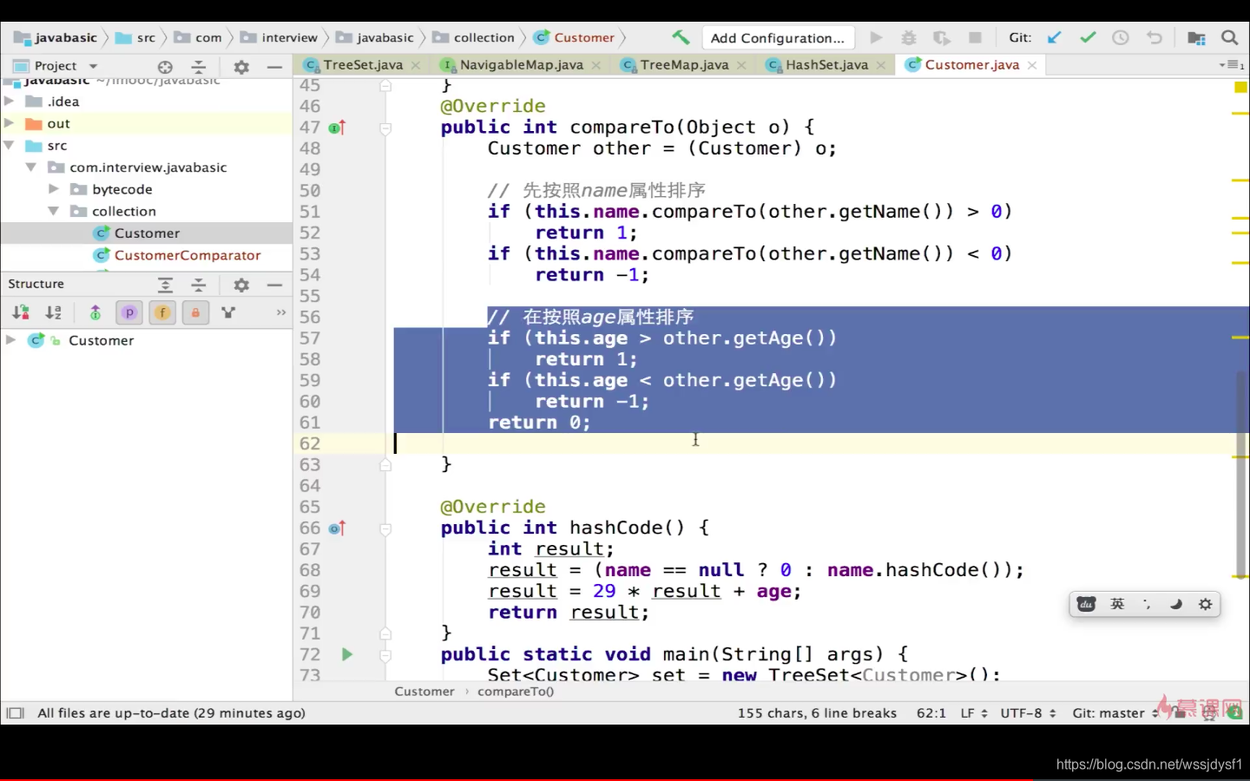Collapse all in Project panel
The image size is (1250, 781).
(x=199, y=66)
